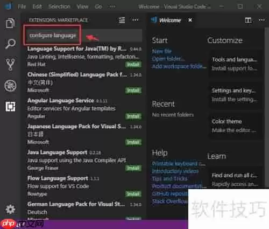
Task: Open the Search view in activity bar
Action: coord(10,44)
